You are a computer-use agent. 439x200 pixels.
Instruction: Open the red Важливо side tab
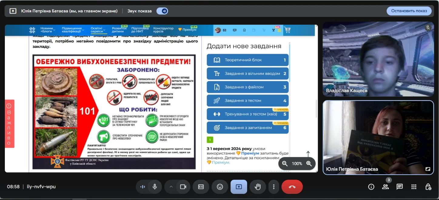click(9, 124)
